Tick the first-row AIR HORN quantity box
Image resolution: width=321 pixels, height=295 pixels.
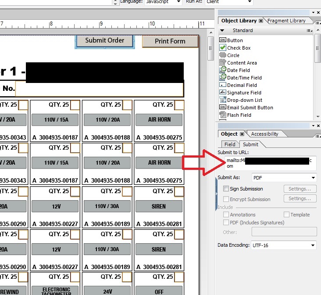click(x=179, y=105)
